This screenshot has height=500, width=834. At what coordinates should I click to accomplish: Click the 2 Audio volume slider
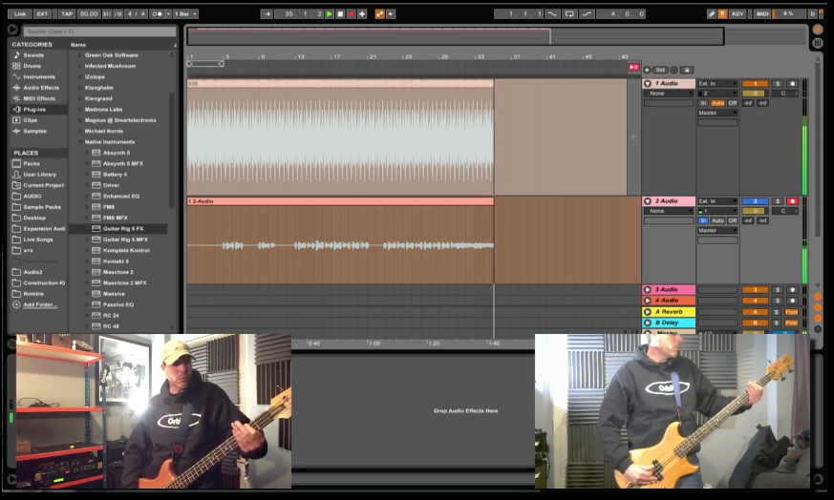[x=756, y=211]
